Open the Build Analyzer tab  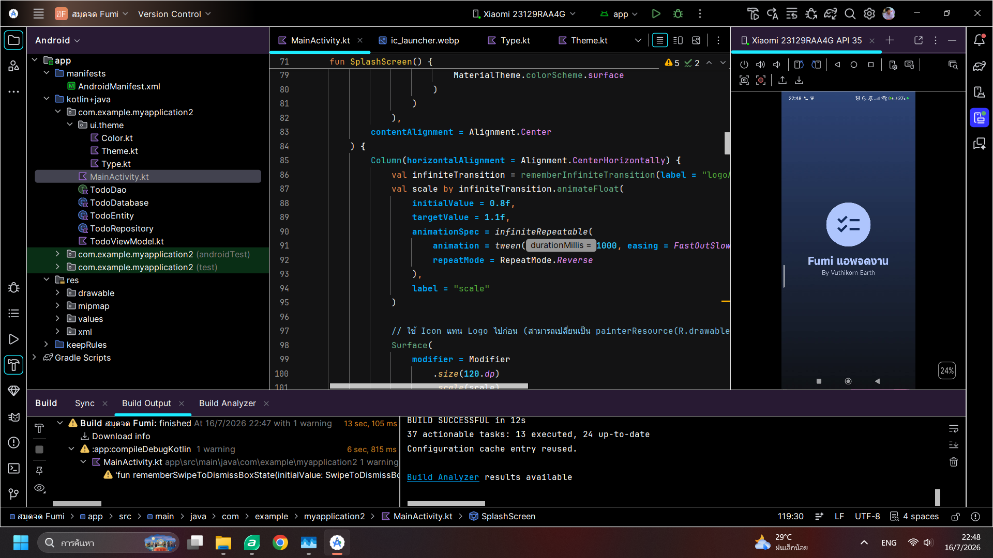[228, 403]
